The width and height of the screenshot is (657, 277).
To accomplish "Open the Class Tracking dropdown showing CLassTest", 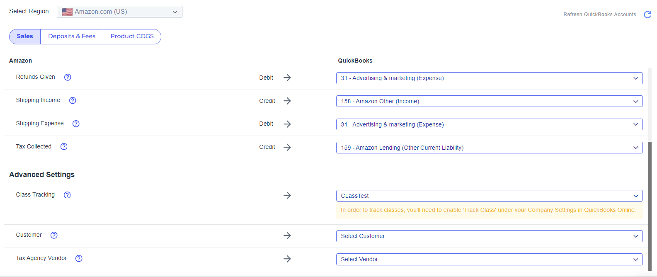I will 489,196.
